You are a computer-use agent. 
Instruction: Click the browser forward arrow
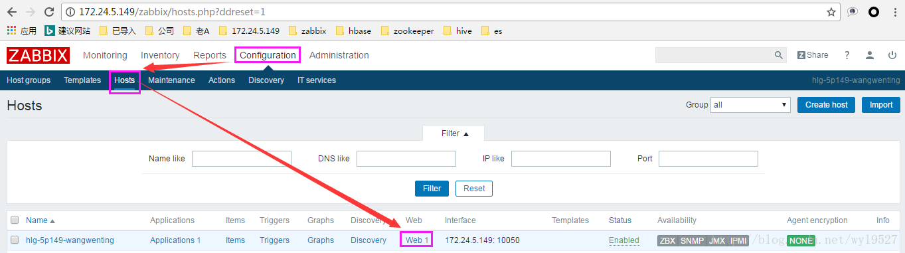coord(30,12)
